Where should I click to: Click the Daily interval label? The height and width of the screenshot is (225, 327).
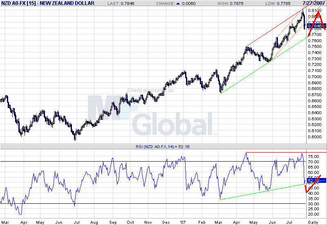point(313,223)
